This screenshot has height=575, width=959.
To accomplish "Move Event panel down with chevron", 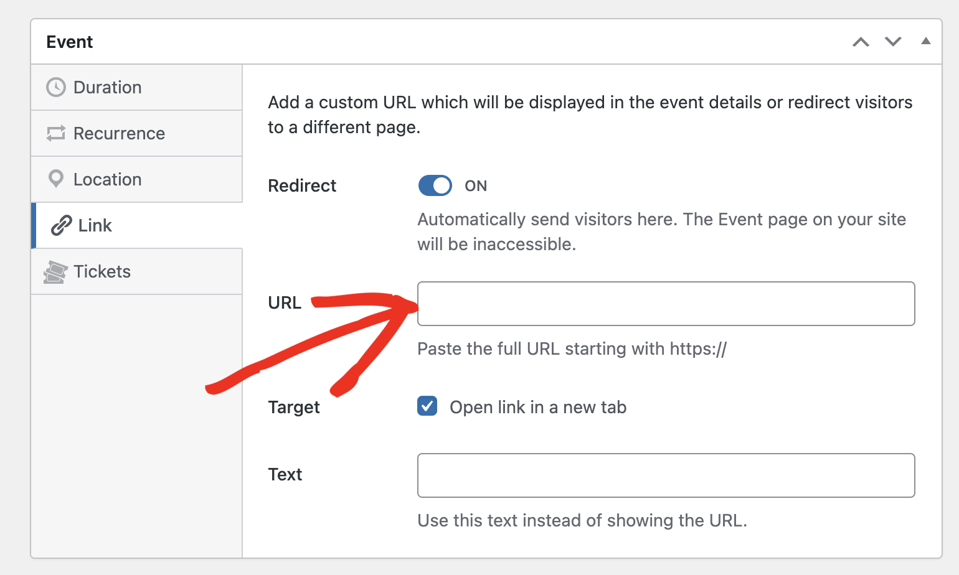I will coord(893,42).
